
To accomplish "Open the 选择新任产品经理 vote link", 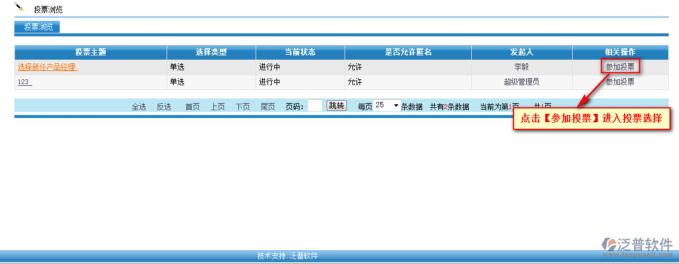I will tap(48, 67).
